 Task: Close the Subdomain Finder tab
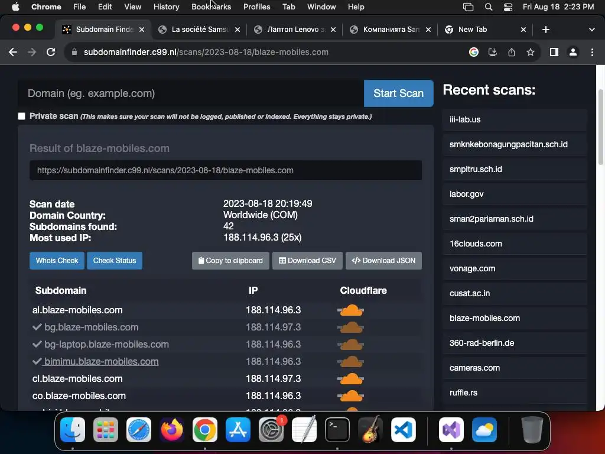[x=142, y=30]
